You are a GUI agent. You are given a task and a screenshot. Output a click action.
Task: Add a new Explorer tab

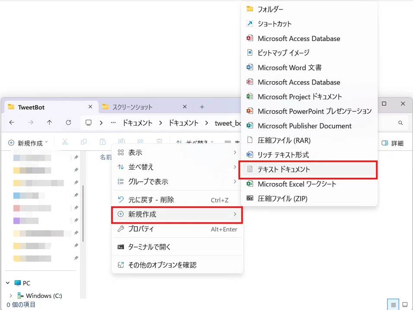202,107
